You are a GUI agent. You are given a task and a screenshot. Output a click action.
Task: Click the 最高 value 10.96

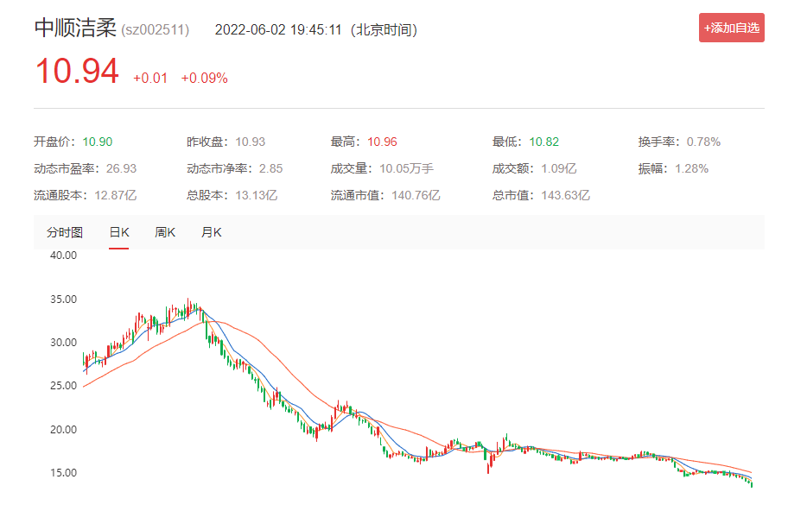[x=382, y=142]
